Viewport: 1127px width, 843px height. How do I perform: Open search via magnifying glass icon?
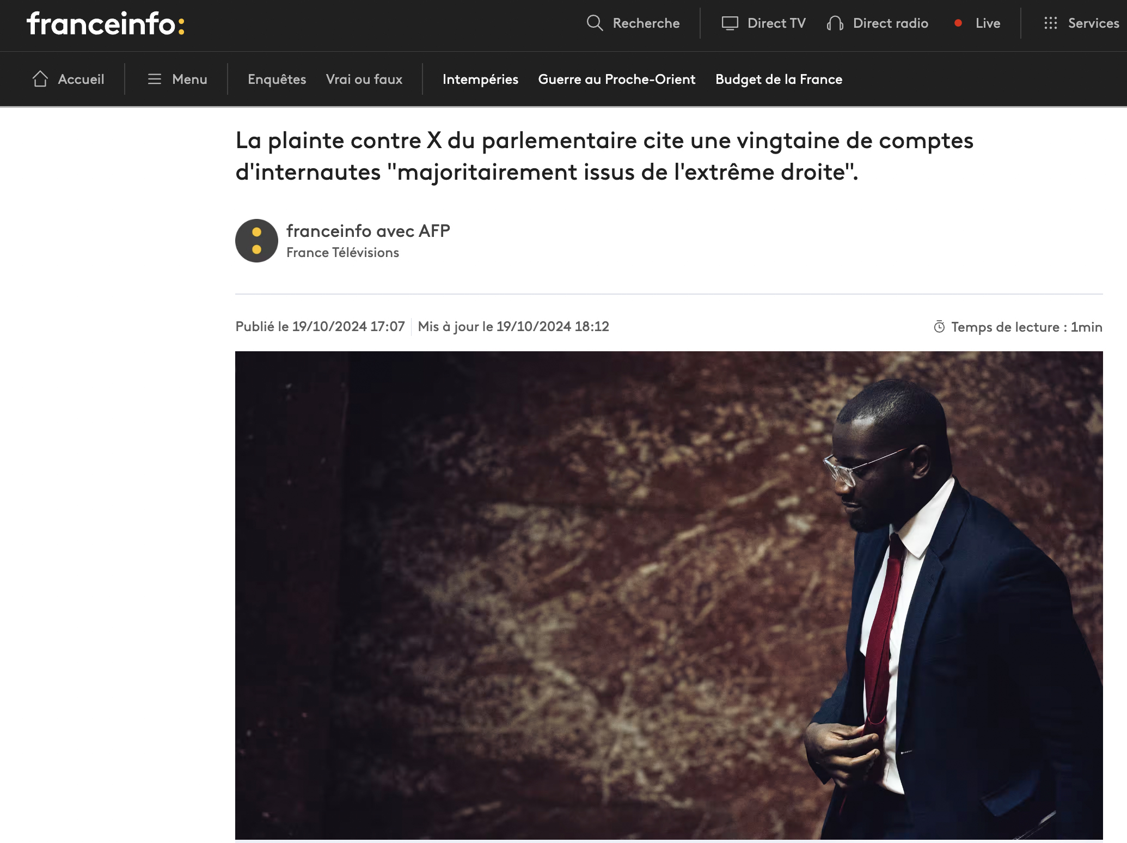pyautogui.click(x=595, y=23)
